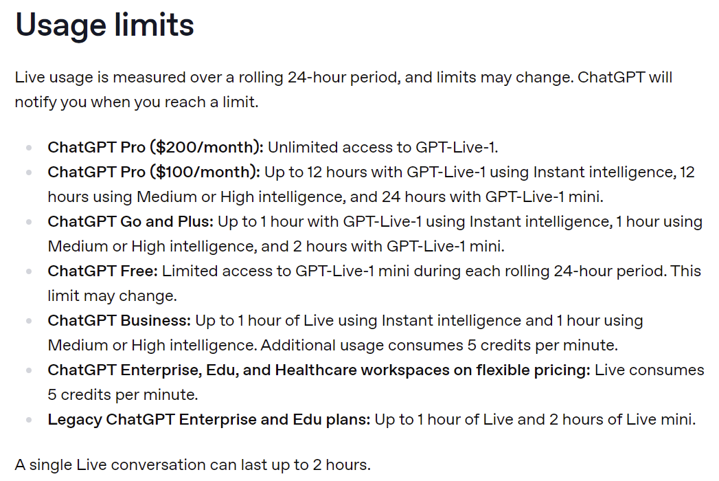
Task: Click the ChatGPT Go and Plus label
Action: (130, 222)
